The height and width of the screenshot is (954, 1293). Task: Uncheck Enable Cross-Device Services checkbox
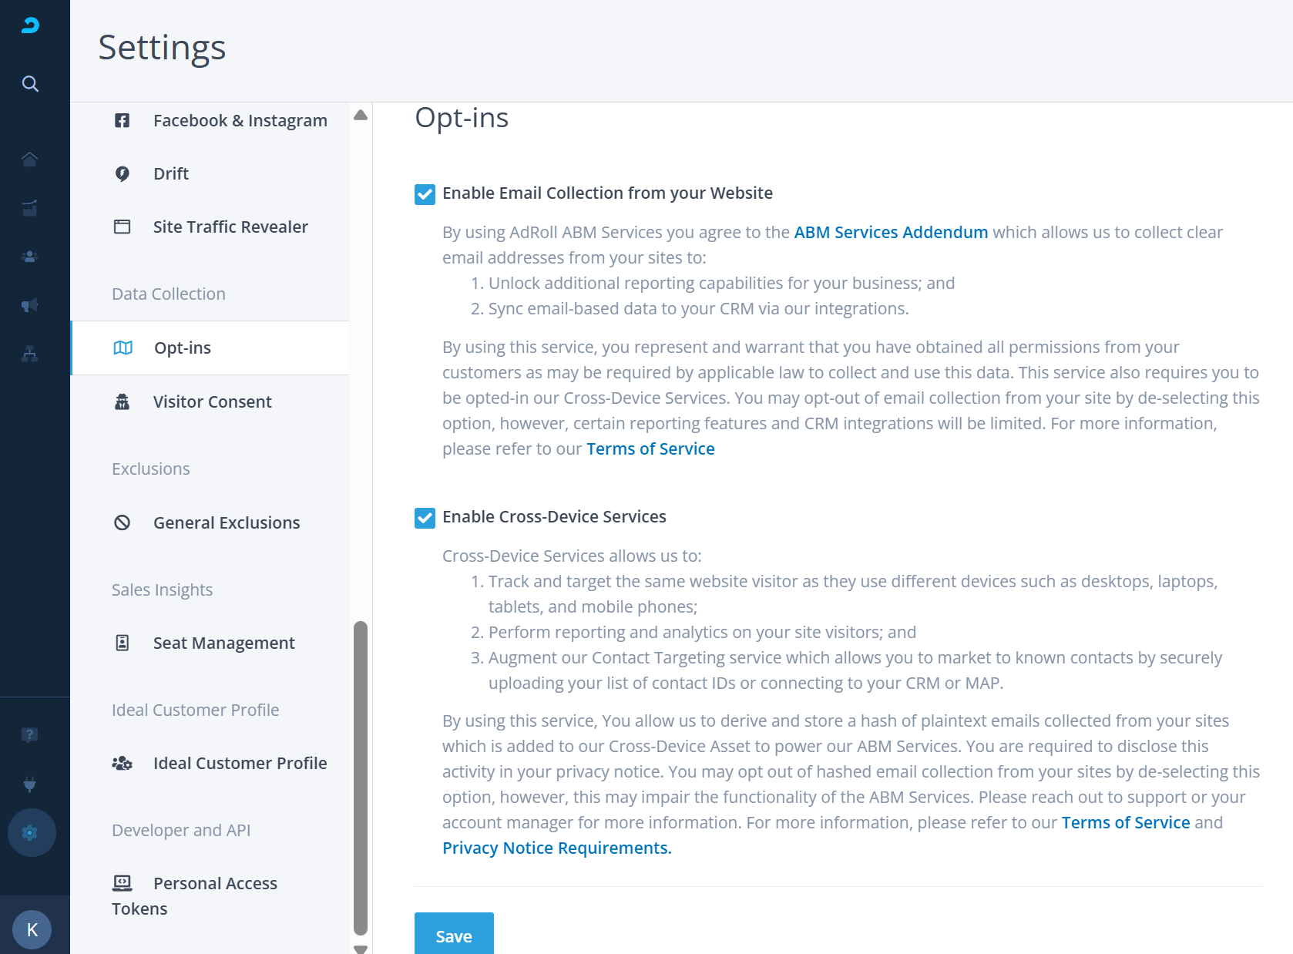[x=425, y=518]
